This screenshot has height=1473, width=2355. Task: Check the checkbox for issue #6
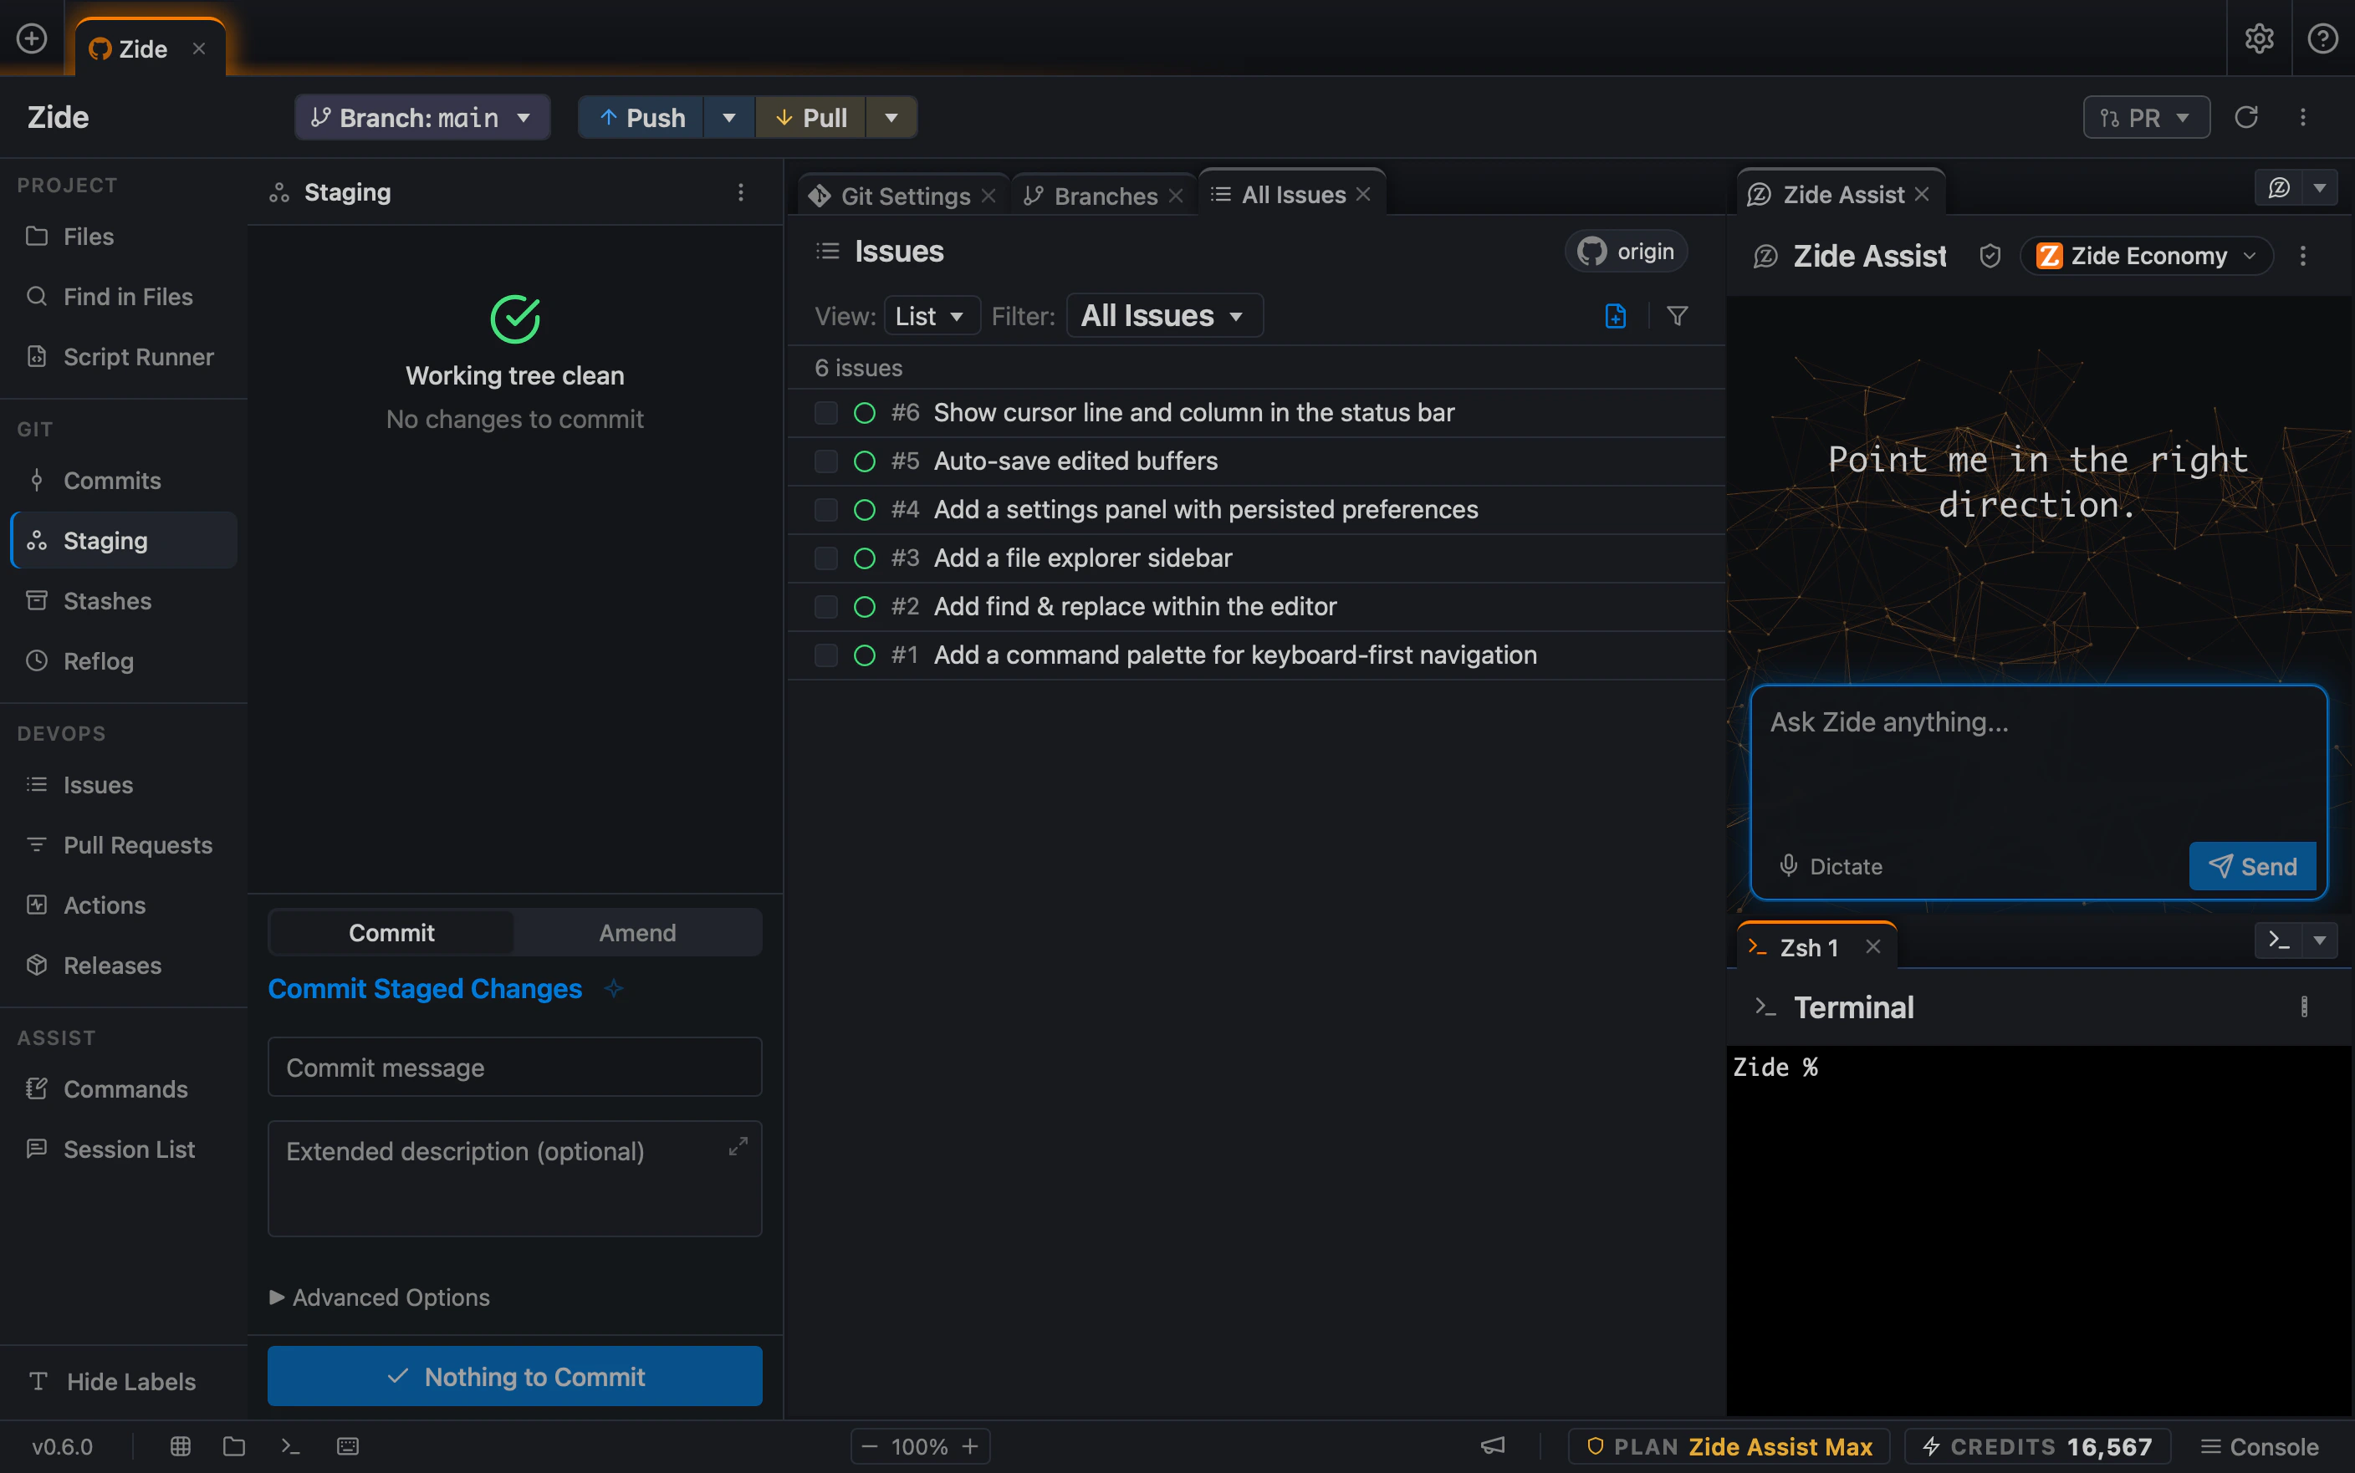(x=825, y=412)
